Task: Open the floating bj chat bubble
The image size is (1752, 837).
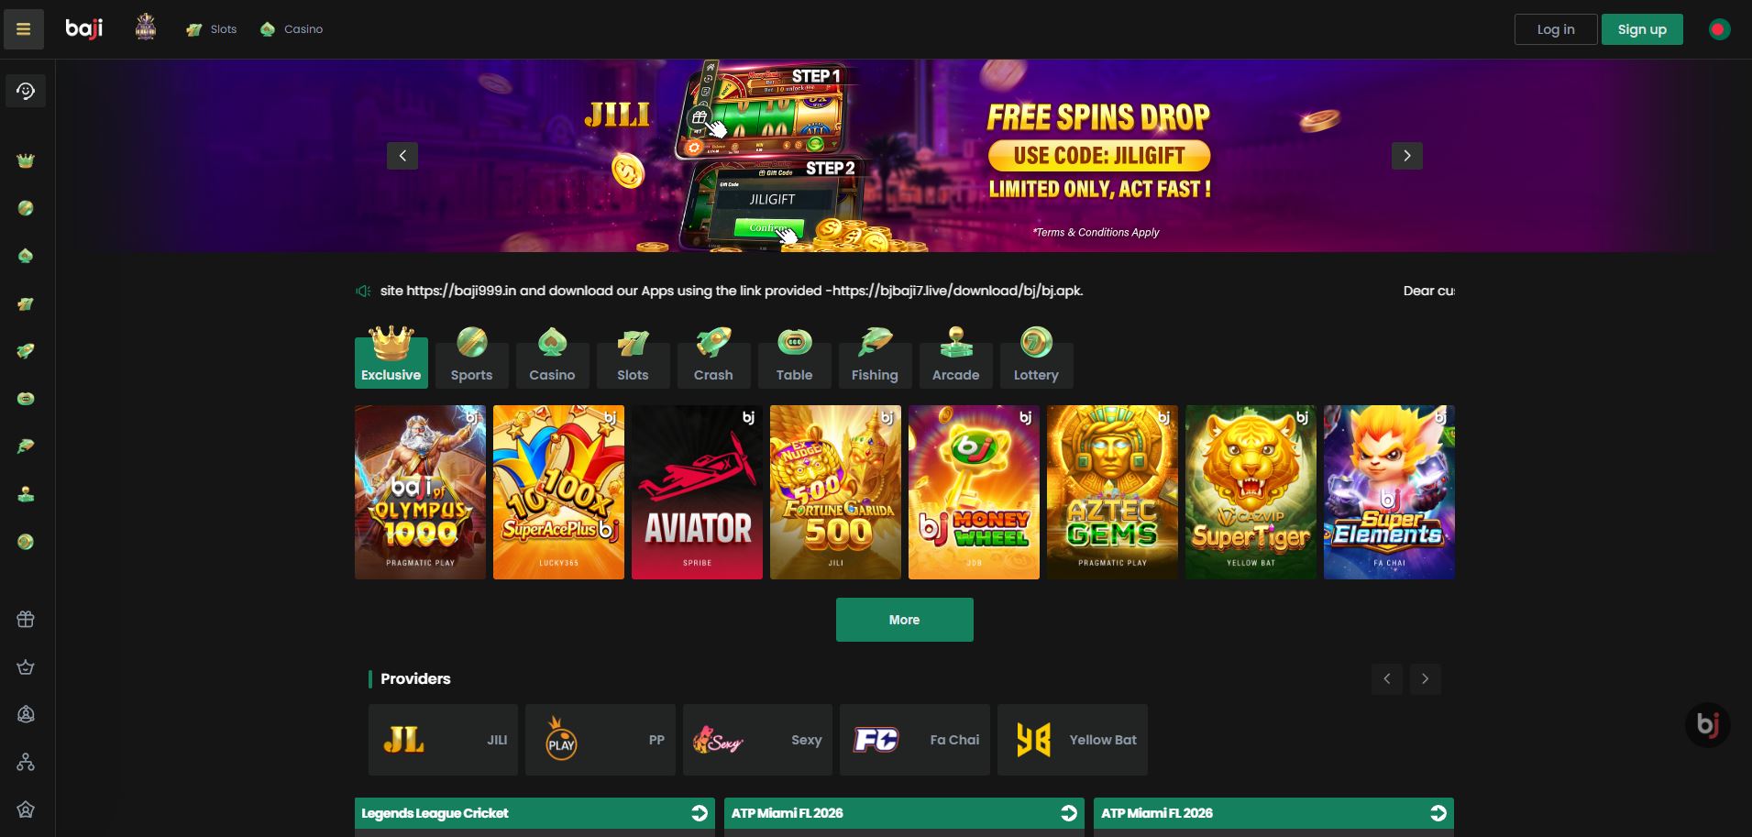Action: coord(1707,725)
